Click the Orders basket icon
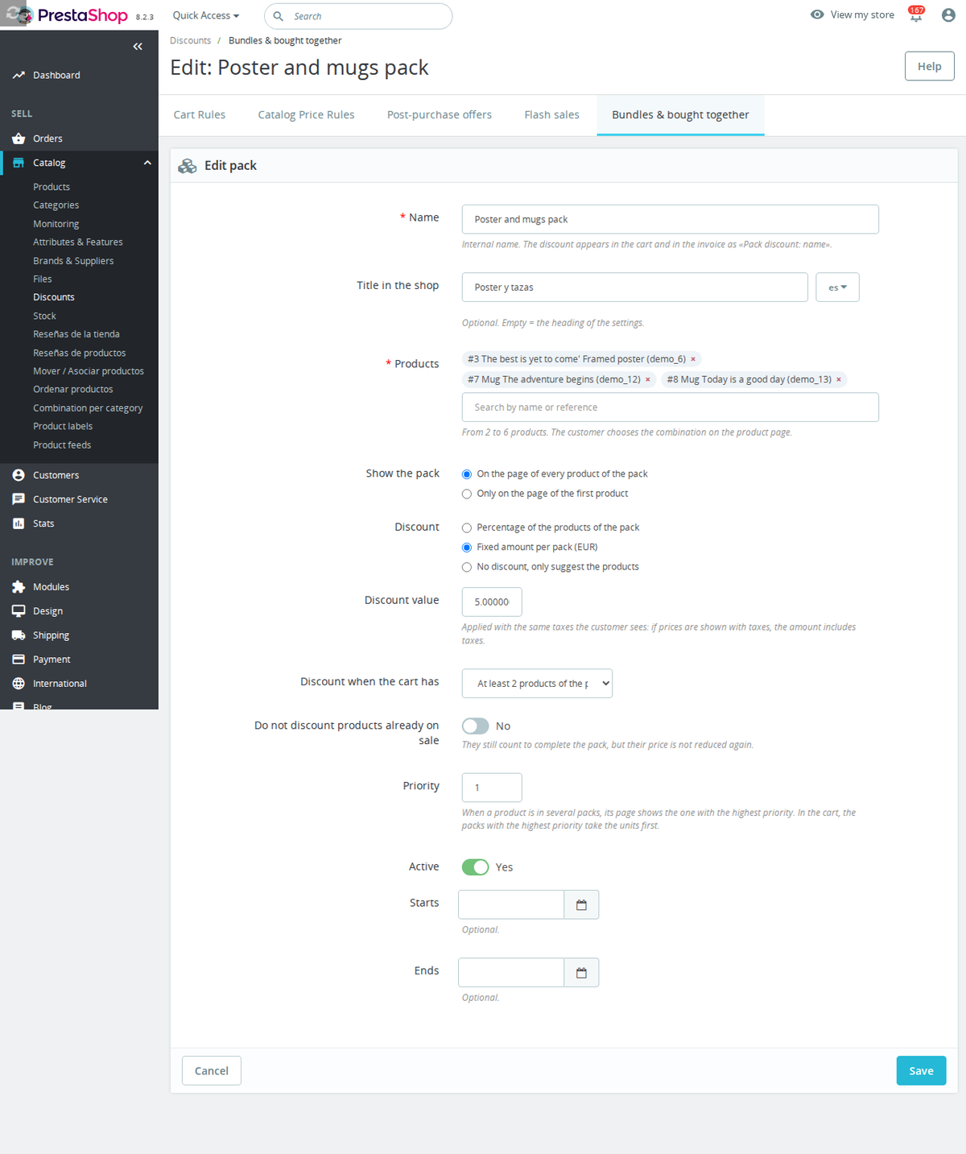The image size is (966, 1154). 19,139
